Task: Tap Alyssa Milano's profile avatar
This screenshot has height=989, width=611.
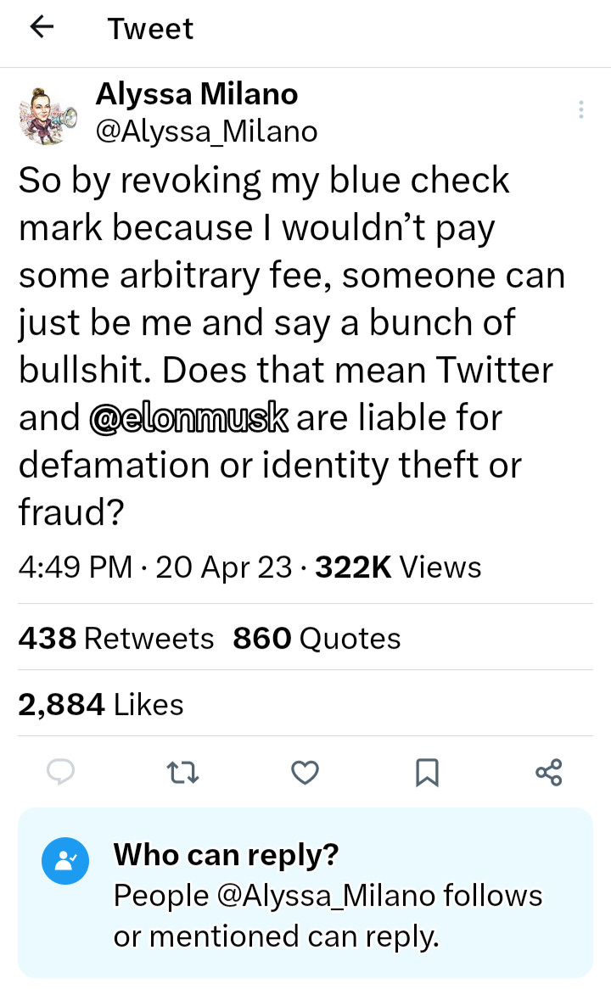Action: click(x=48, y=115)
